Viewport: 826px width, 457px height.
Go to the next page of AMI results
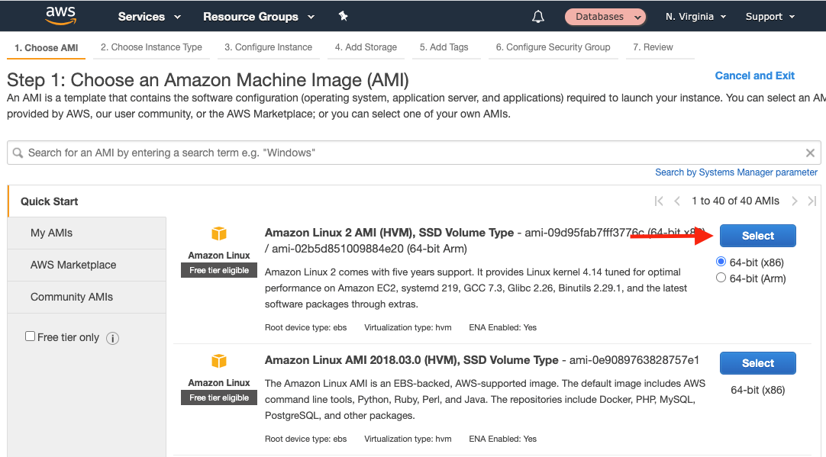coord(795,201)
